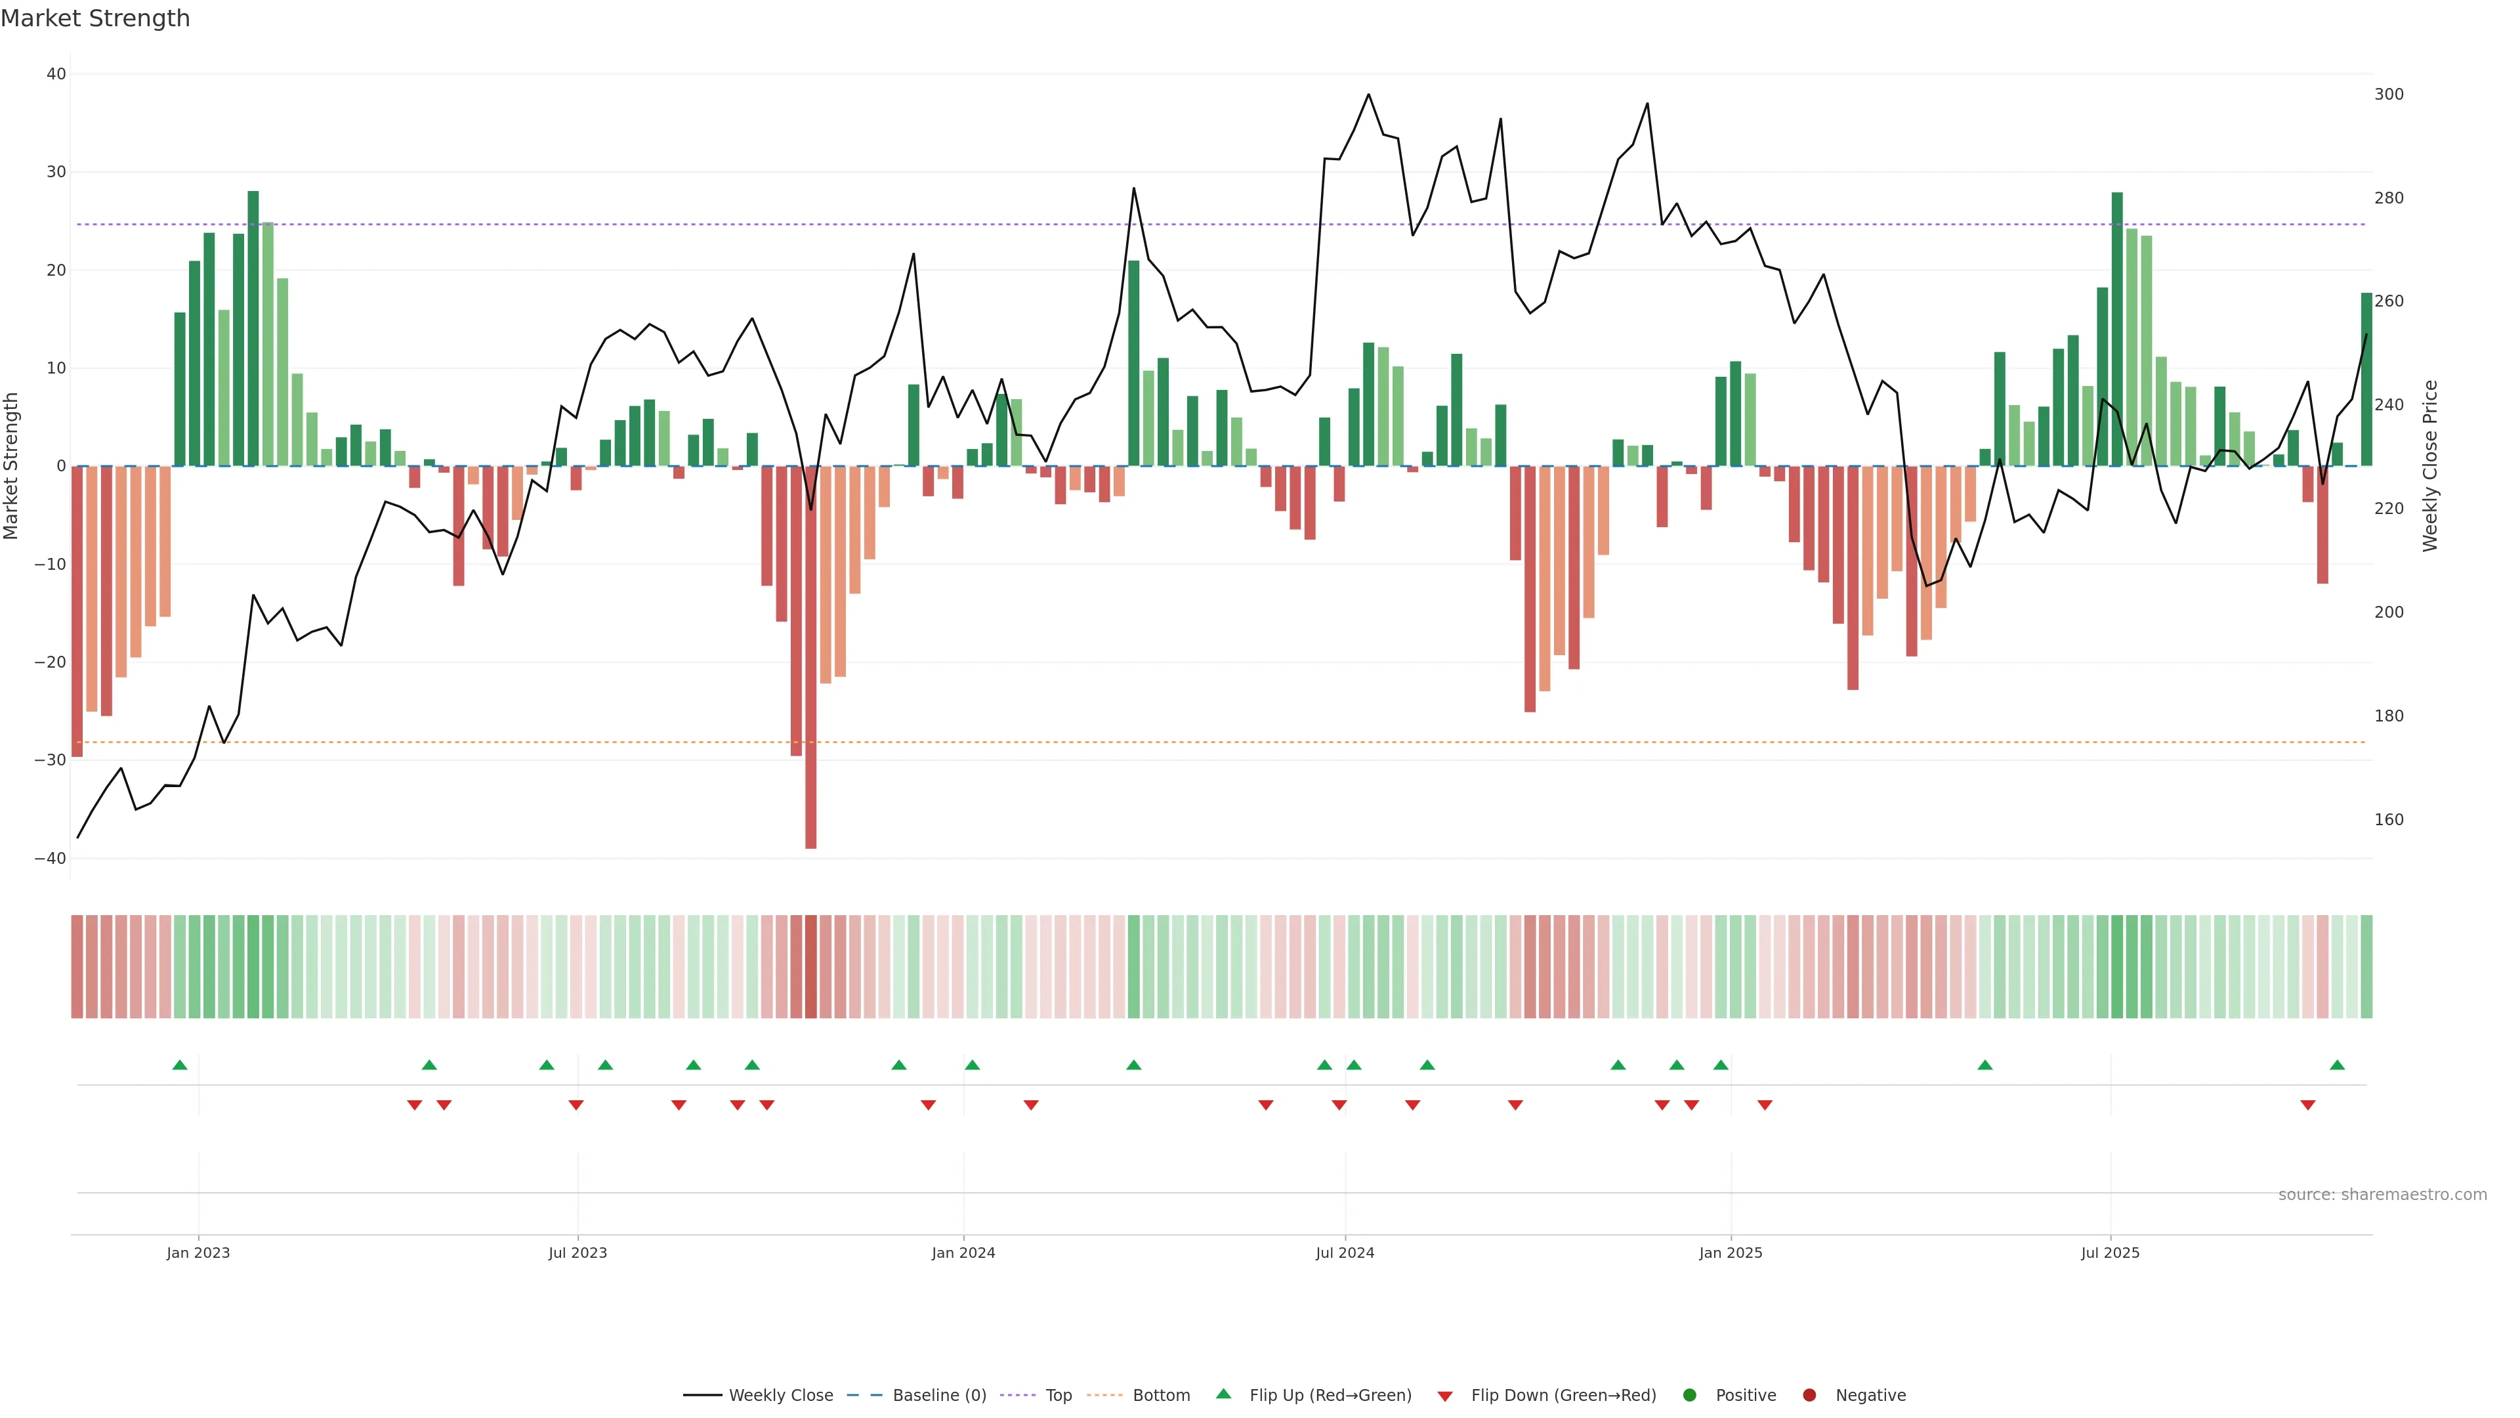Click the Jan 2024 axis label

click(x=963, y=1253)
